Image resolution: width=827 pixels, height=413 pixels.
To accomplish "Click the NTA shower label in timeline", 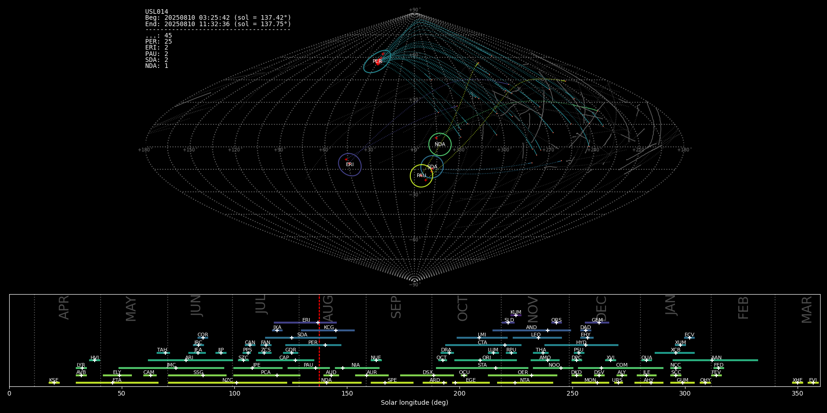I will (525, 380).
